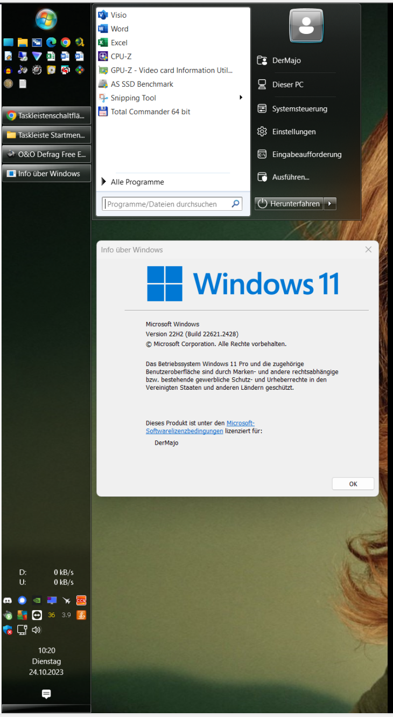Open Google Chrome quick launch icon

click(65, 43)
